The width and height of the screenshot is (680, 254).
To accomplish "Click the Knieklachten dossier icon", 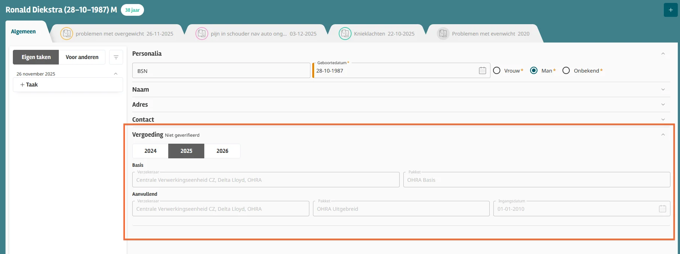I will pyautogui.click(x=345, y=34).
